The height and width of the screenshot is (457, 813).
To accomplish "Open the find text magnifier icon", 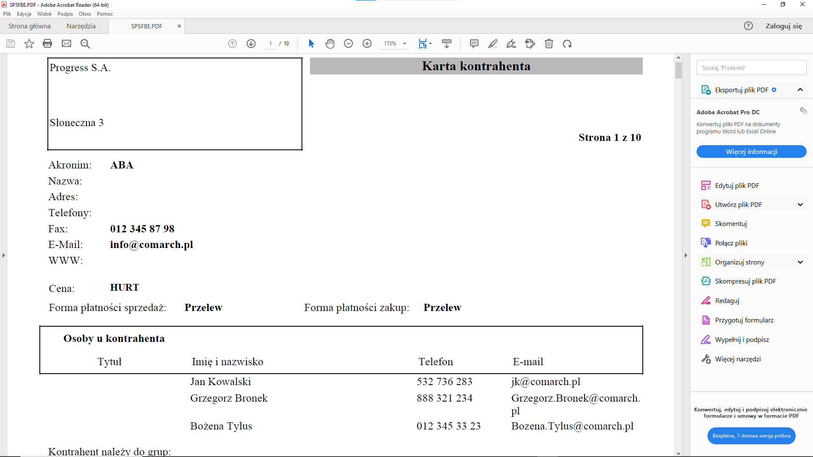I will (x=85, y=44).
